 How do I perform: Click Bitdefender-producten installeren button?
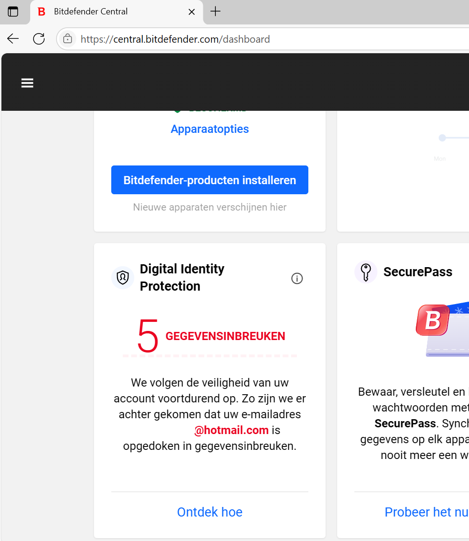pyautogui.click(x=210, y=180)
